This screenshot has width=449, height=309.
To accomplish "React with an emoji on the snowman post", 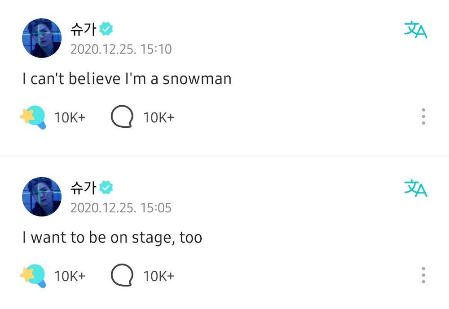I will [x=34, y=116].
